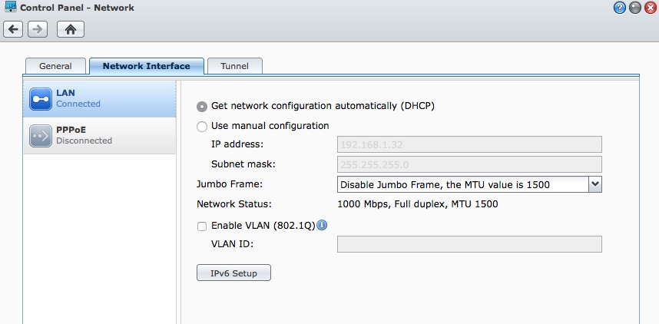Go back with the left arrow button
659x324 pixels.
pos(13,29)
